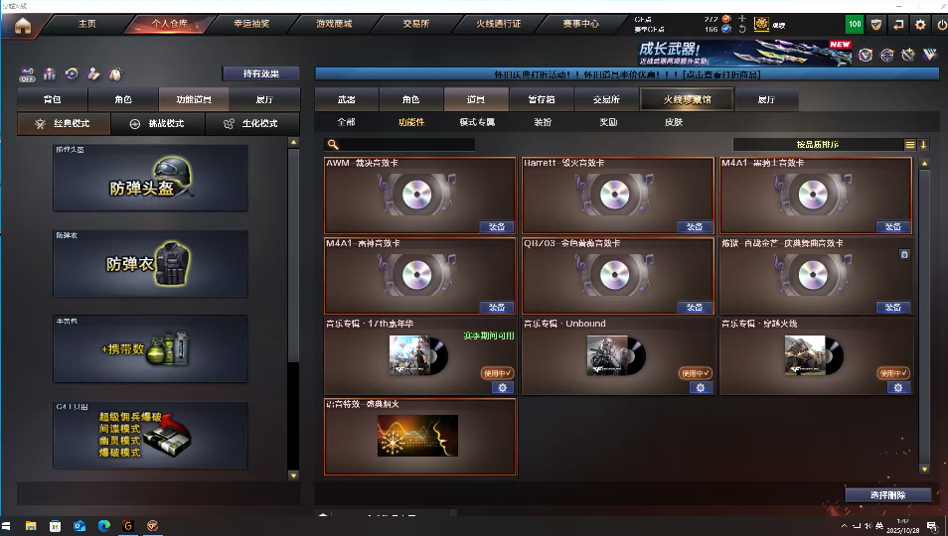Viewport: 948px width, 536px height.
Task: Open the settings gear in top bar
Action: (920, 24)
